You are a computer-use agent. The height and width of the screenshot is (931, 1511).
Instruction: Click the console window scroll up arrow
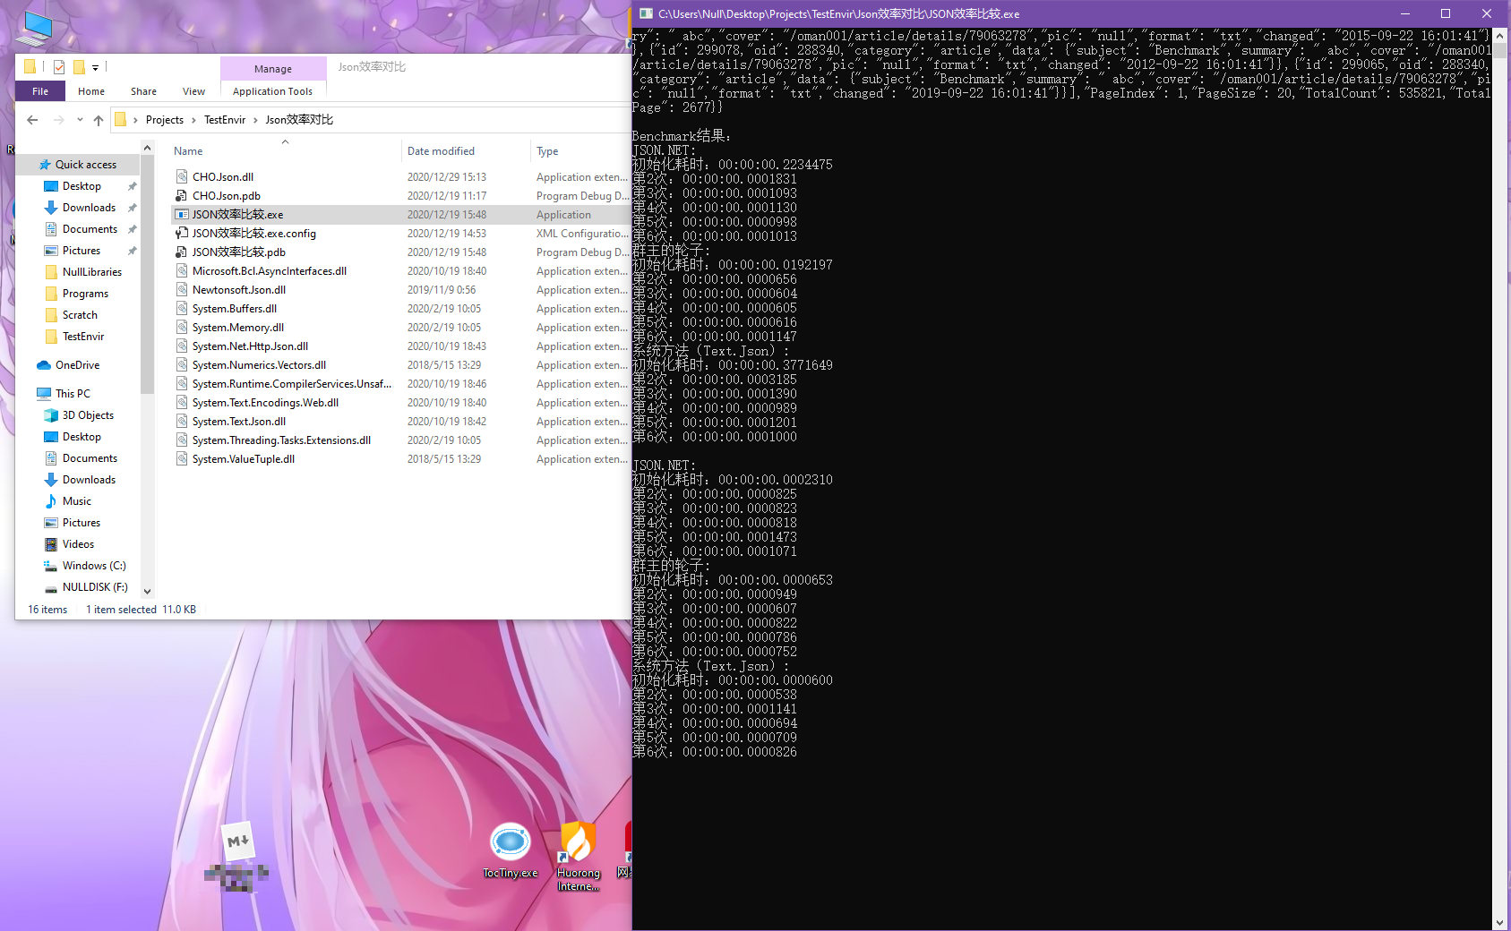1500,35
